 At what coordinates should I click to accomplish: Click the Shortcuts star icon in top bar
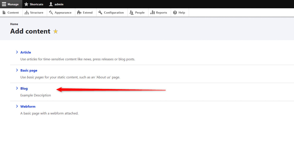tap(26, 4)
